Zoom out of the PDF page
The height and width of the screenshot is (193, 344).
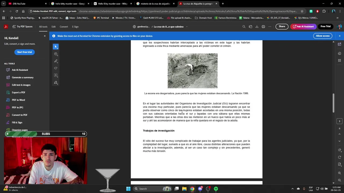tap(339, 180)
